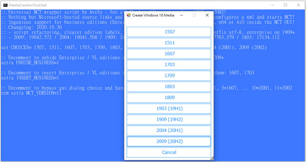Image resolution: width=306 pixels, height=162 pixels.
Task: Click the 'rem set/a MCT_VERSION=11' line
Action: pyautogui.click(x=31, y=93)
